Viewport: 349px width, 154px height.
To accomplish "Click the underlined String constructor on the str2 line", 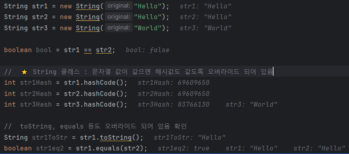I will 88,17.
